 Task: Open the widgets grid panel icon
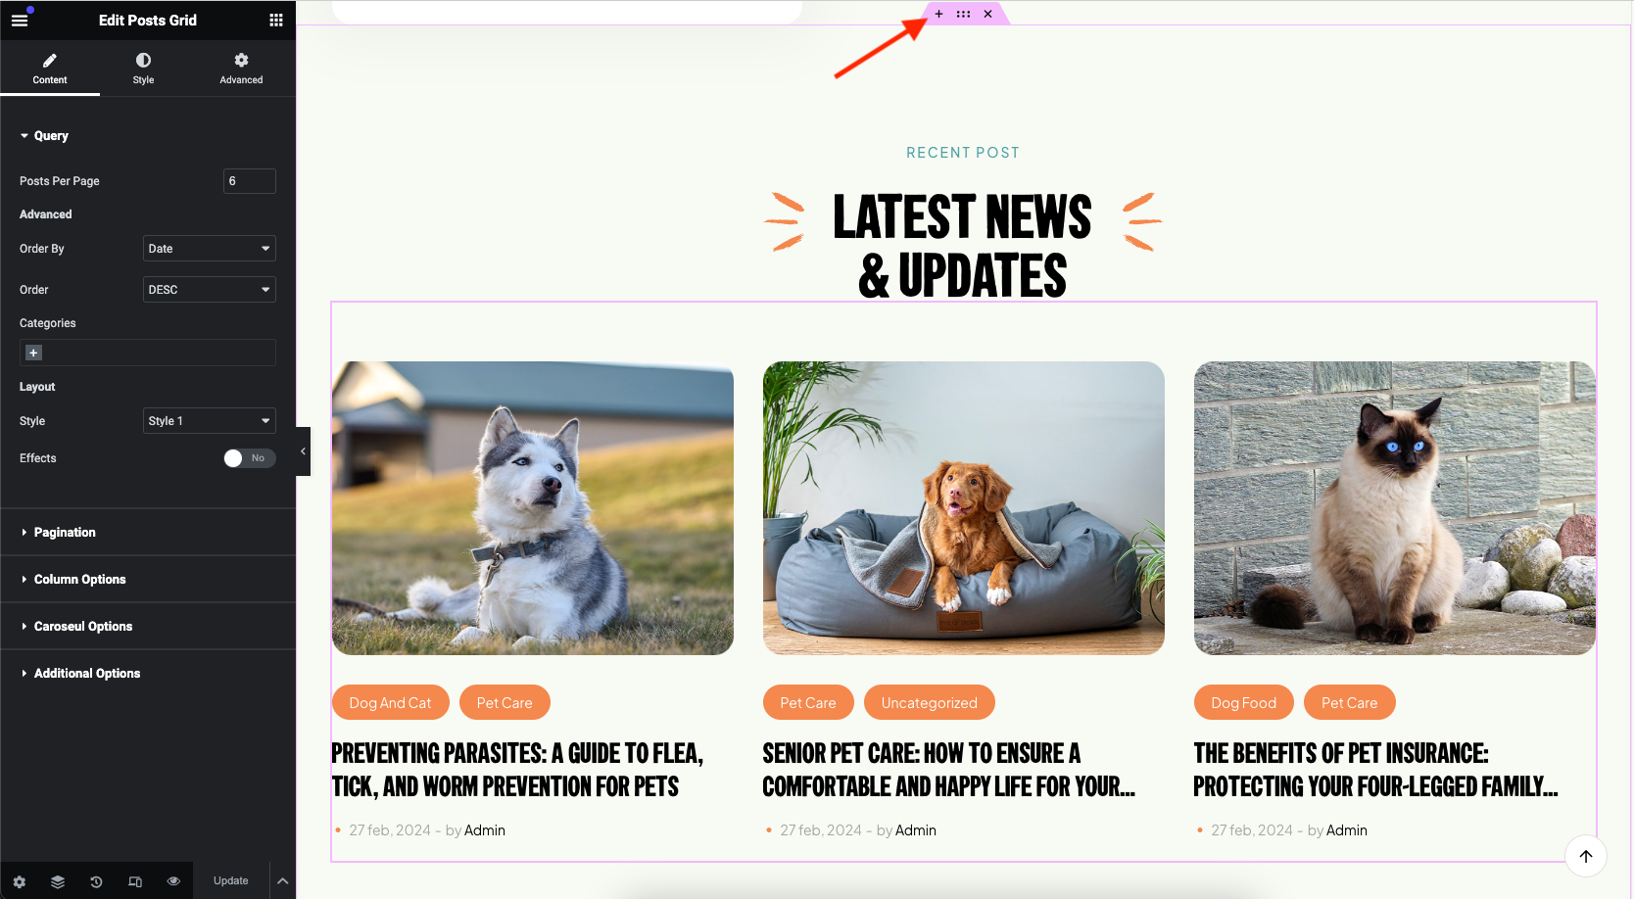[x=276, y=20]
